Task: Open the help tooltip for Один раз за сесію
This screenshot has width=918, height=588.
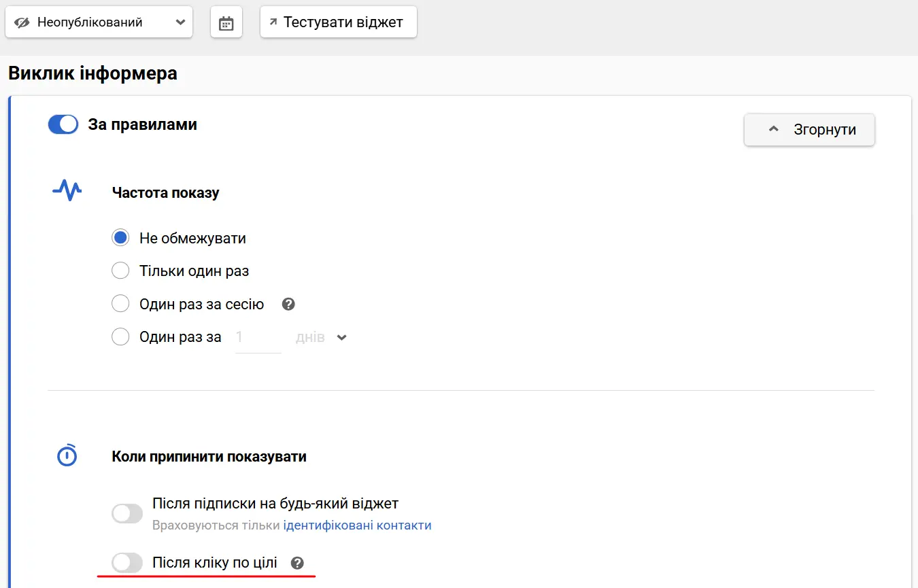Action: coord(288,304)
